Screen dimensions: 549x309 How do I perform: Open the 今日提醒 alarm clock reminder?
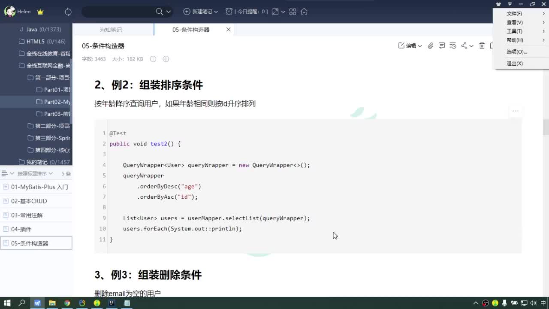[246, 12]
